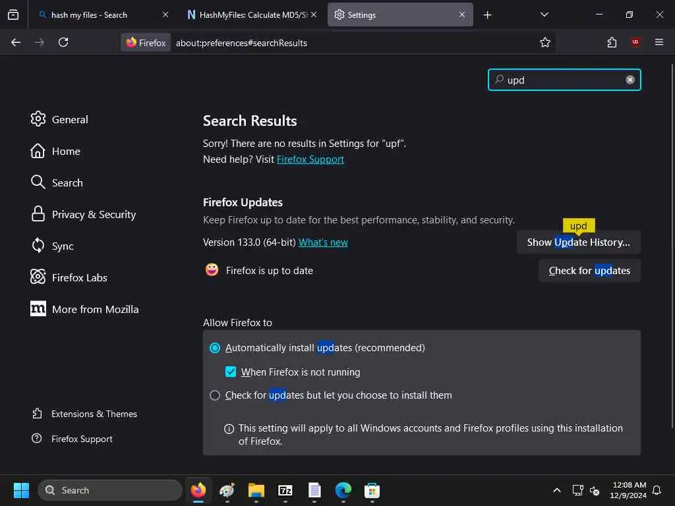Click the Home house icon in sidebar
The width and height of the screenshot is (675, 506).
[x=38, y=151]
